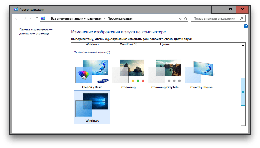Open Control Panel home page link
The width and height of the screenshot is (260, 148).
pyautogui.click(x=36, y=31)
